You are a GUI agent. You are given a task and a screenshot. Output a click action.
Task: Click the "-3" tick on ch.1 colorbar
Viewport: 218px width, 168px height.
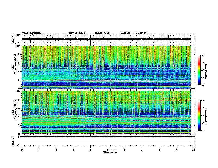click(203, 55)
